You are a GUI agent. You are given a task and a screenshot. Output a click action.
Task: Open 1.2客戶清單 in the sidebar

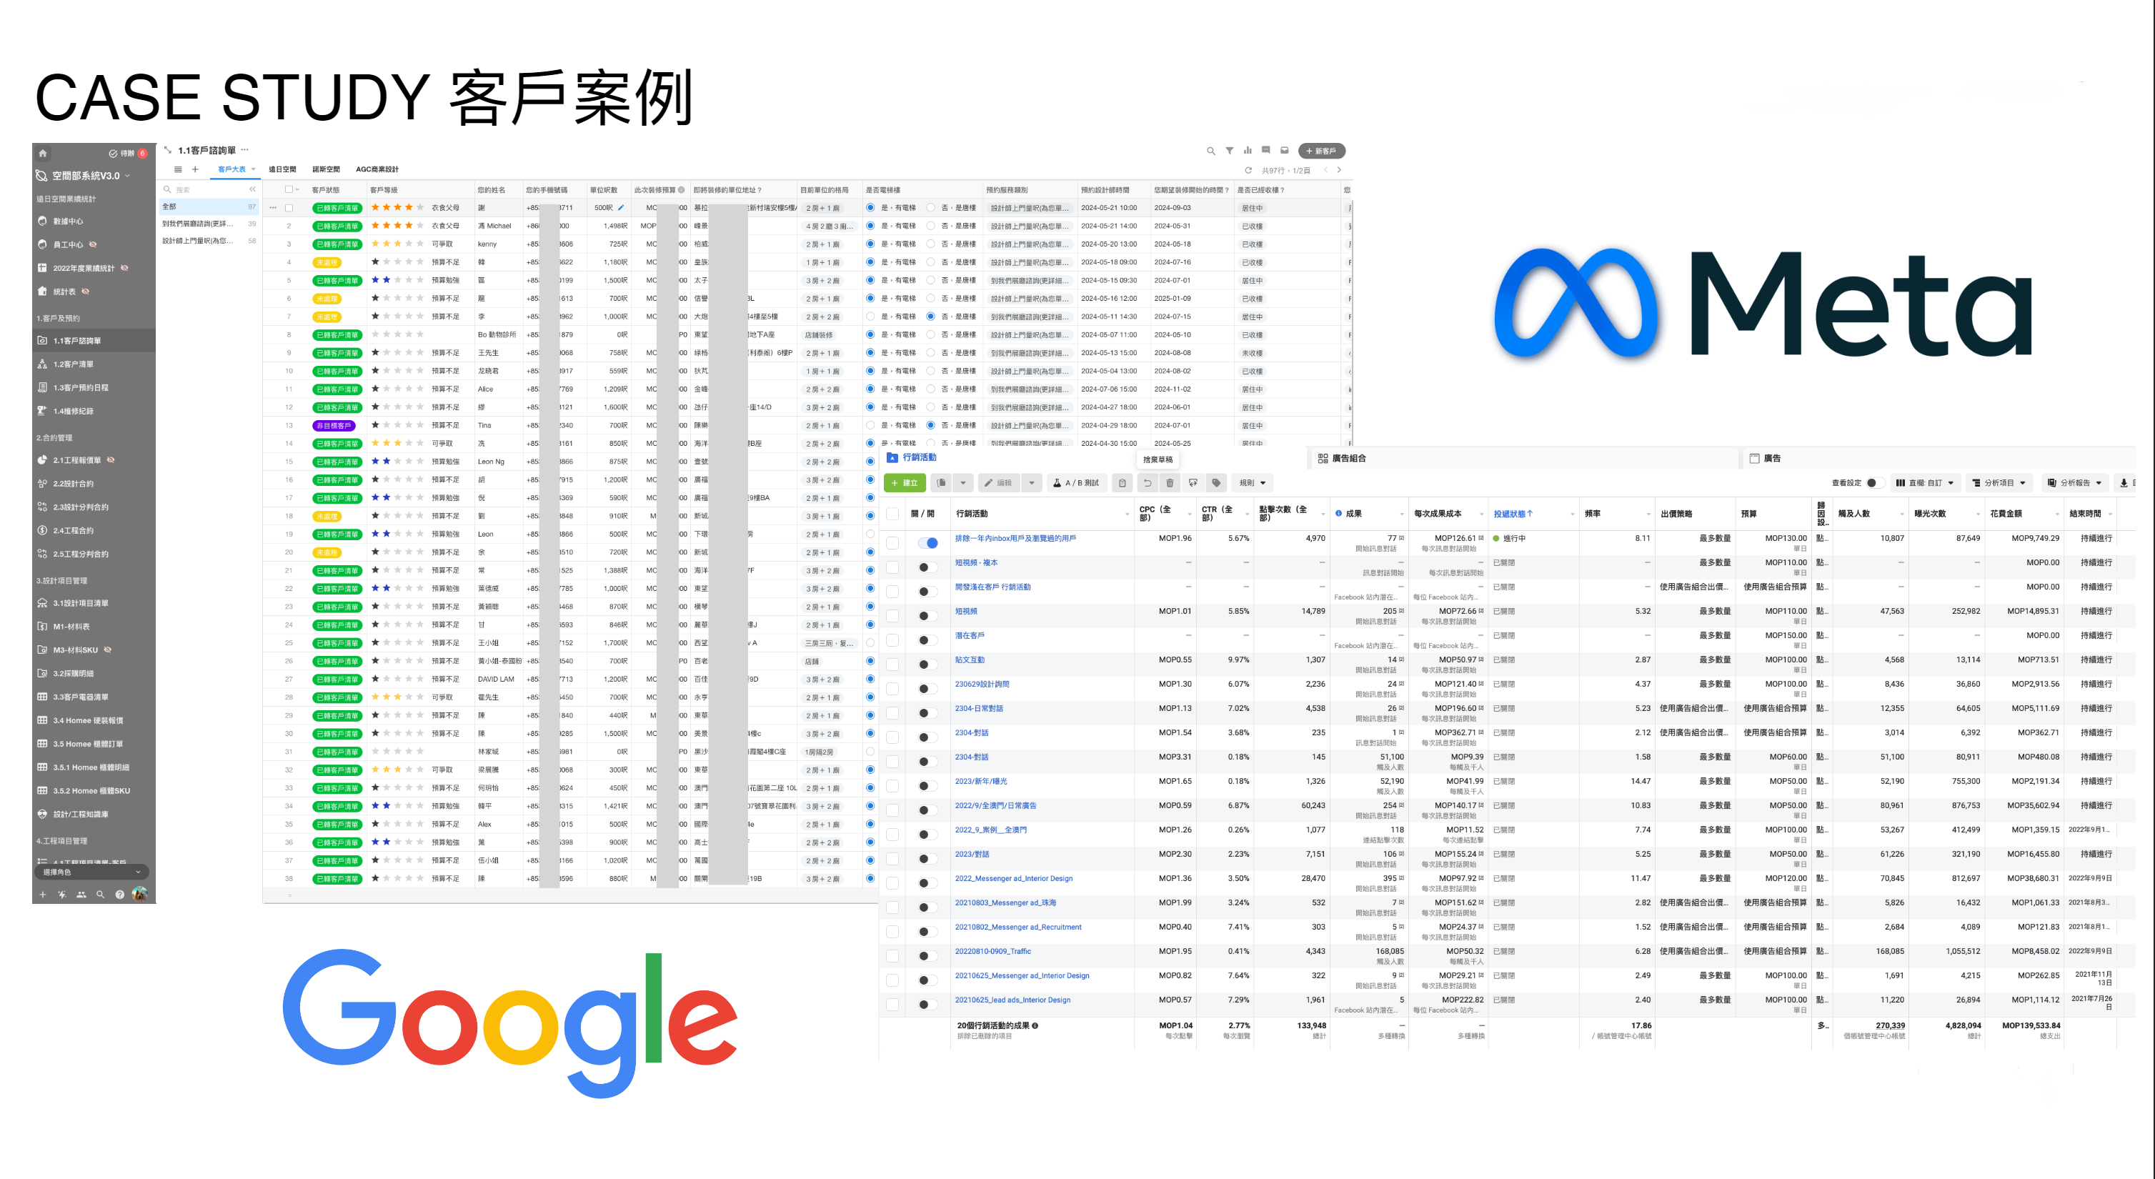tap(73, 364)
